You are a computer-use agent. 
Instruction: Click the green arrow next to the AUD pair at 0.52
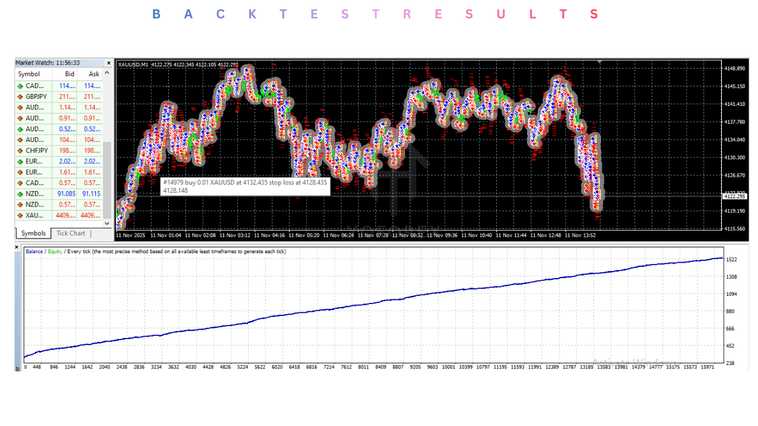pyautogui.click(x=20, y=128)
